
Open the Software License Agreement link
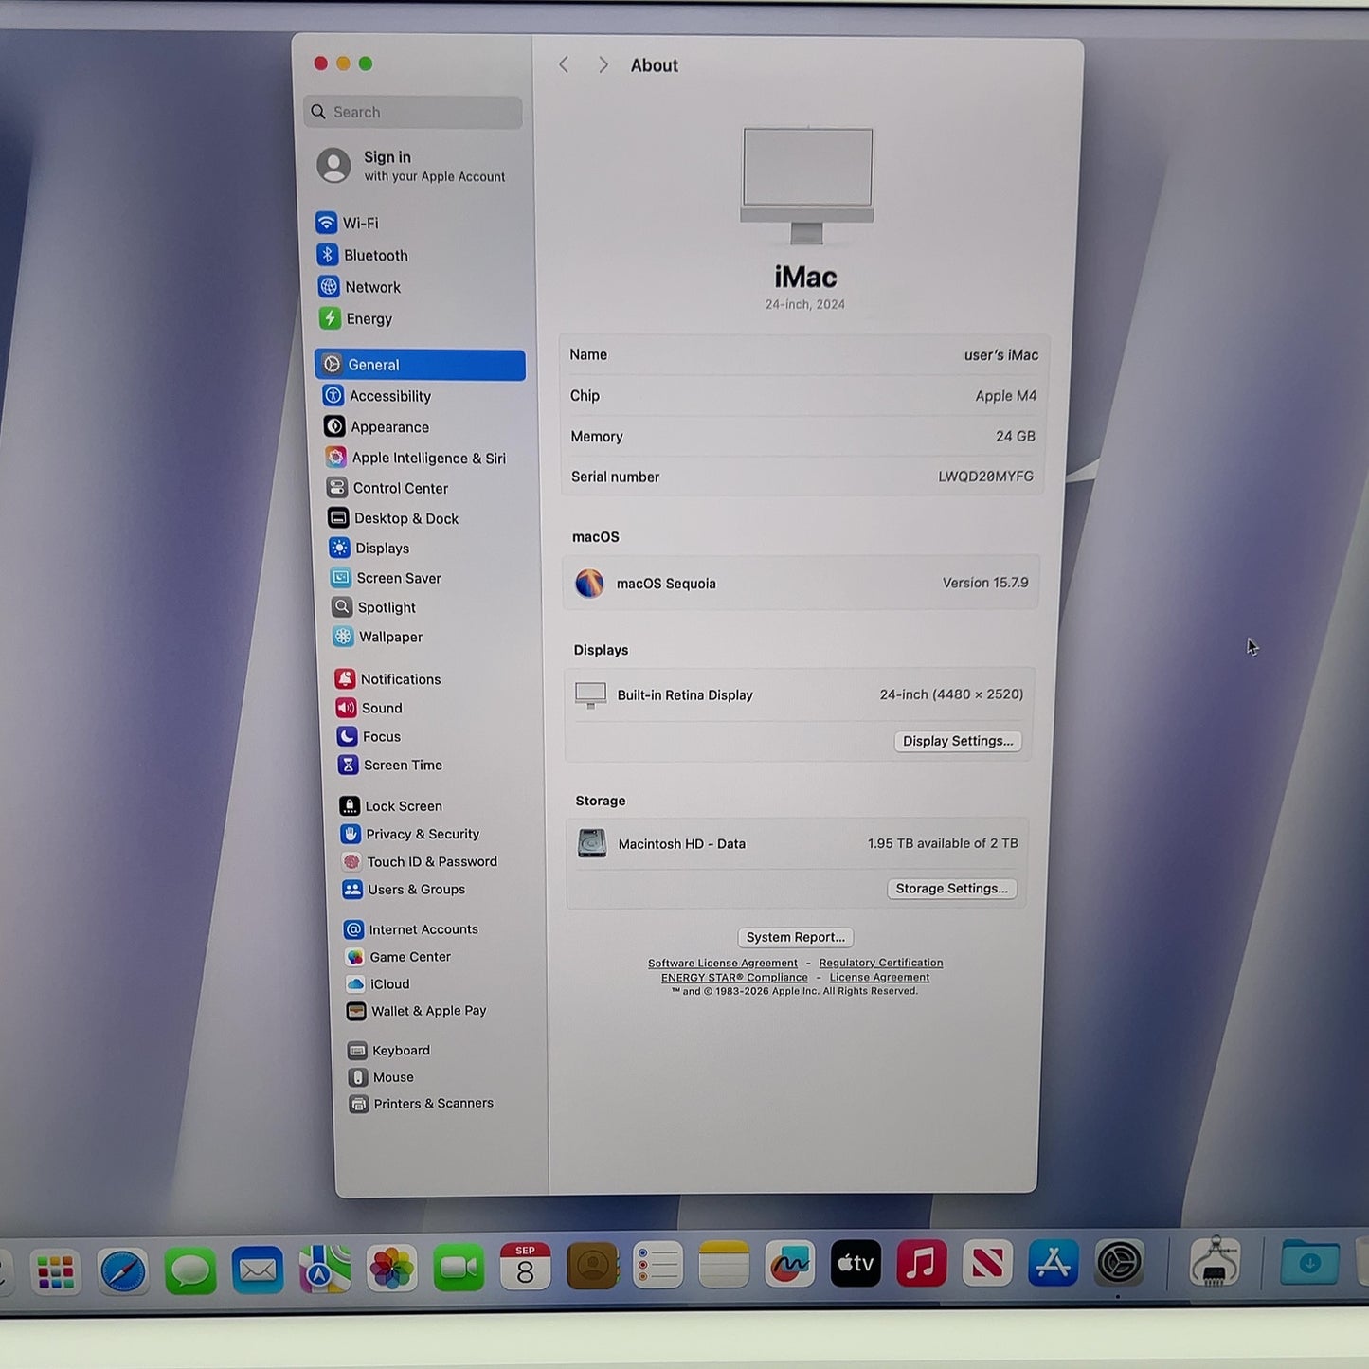723,964
